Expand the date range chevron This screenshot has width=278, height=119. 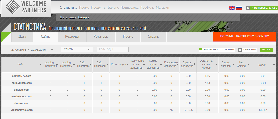pyautogui.click(x=52, y=49)
